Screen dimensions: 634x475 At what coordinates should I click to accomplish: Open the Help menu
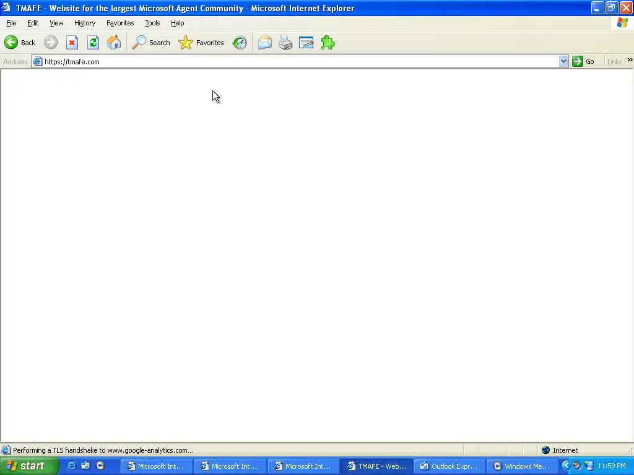click(177, 23)
